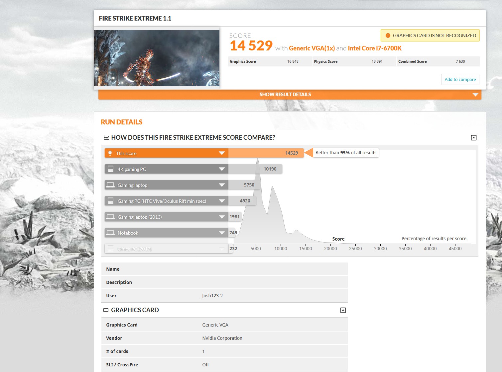502x372 pixels.
Task: Click the NVidia Corporation vendor value
Action: pyautogui.click(x=222, y=338)
